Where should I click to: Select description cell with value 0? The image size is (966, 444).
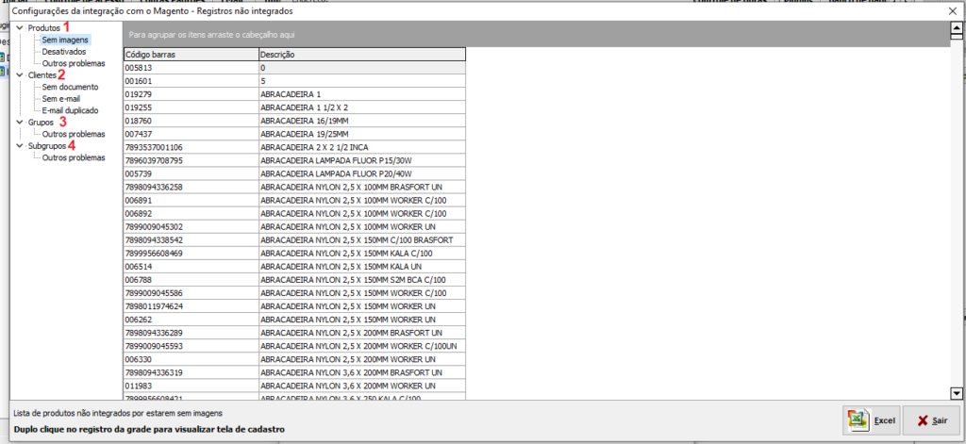(x=361, y=68)
